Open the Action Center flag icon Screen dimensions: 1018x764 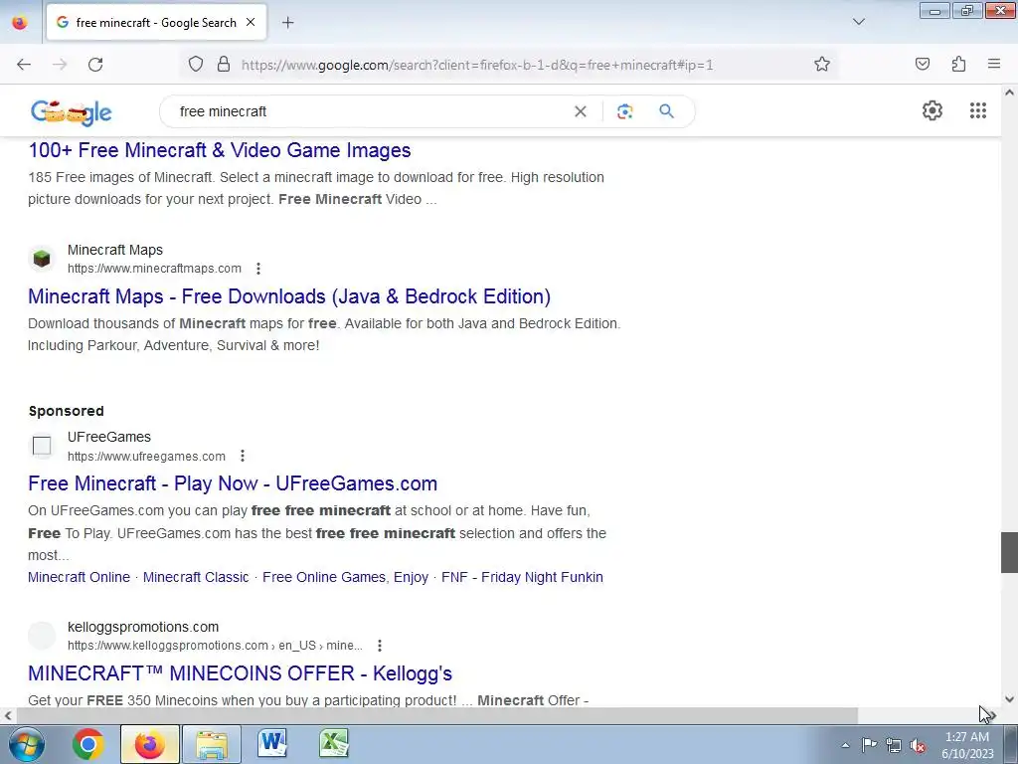tap(869, 745)
